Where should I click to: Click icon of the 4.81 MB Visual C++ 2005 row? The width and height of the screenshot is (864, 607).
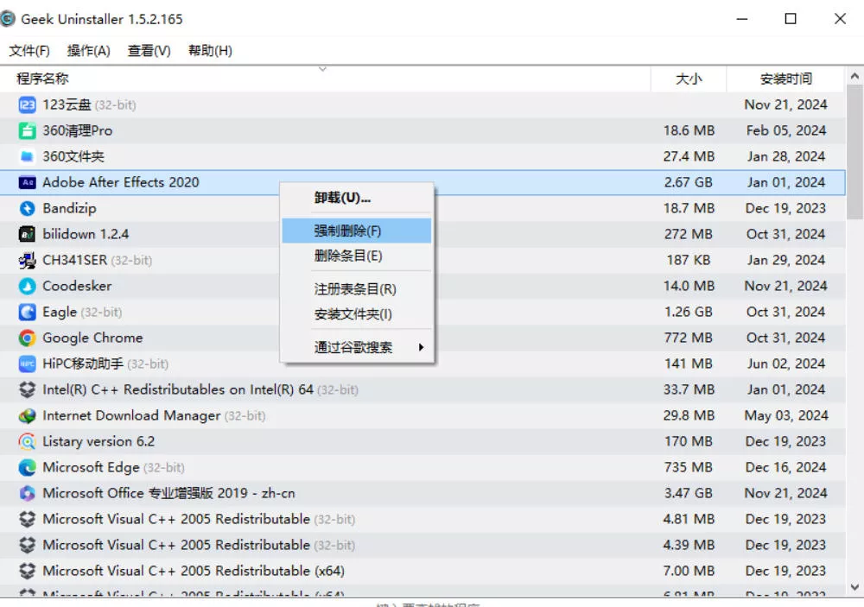click(27, 519)
